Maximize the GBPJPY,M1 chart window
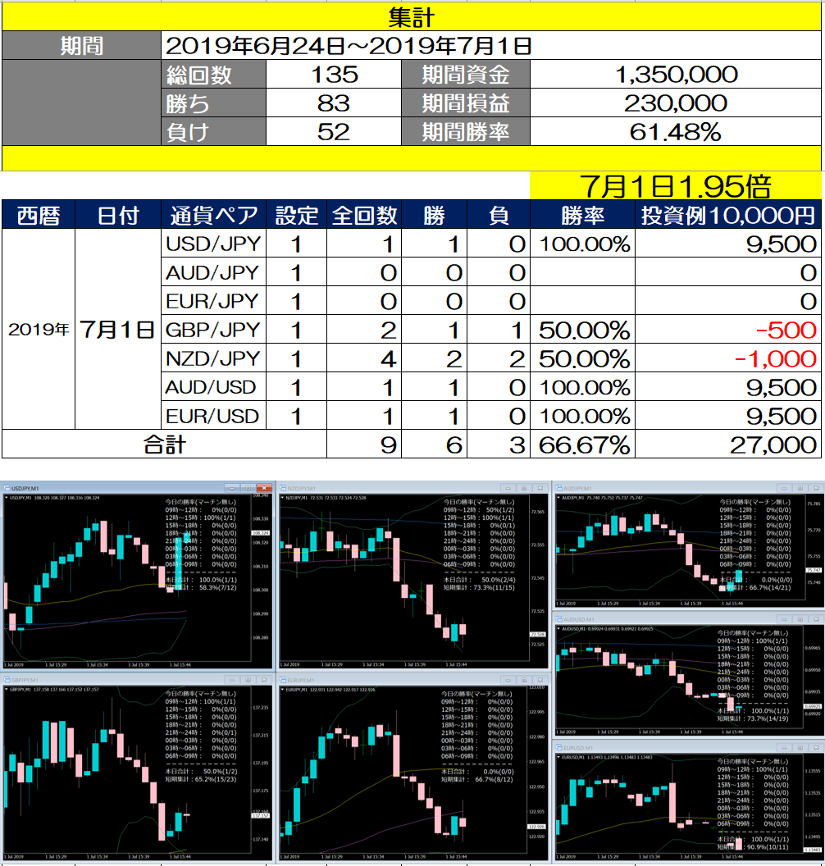The image size is (825, 866). (x=248, y=680)
